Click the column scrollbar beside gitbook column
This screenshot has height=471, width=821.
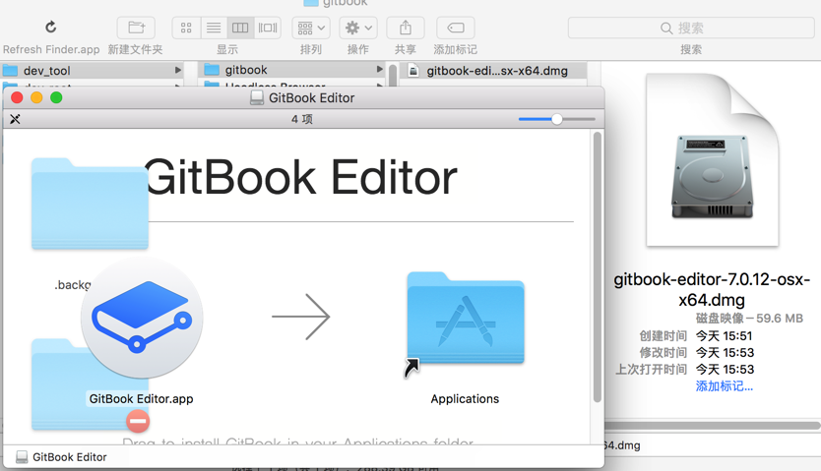[x=392, y=75]
